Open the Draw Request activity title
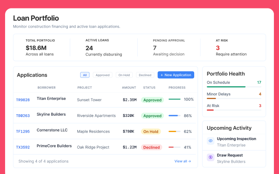The image size is (279, 174). (x=230, y=155)
